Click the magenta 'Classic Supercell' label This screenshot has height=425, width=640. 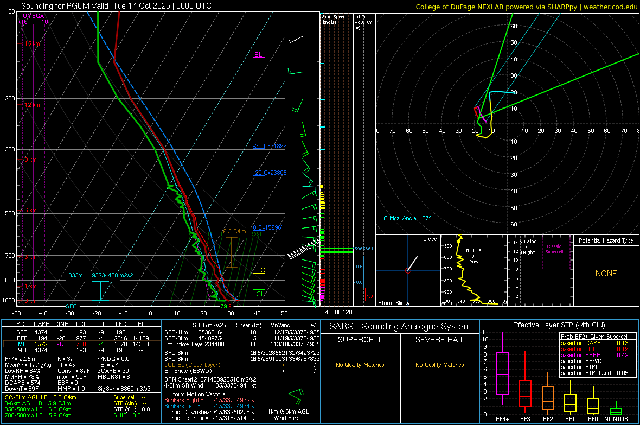pos(554,249)
